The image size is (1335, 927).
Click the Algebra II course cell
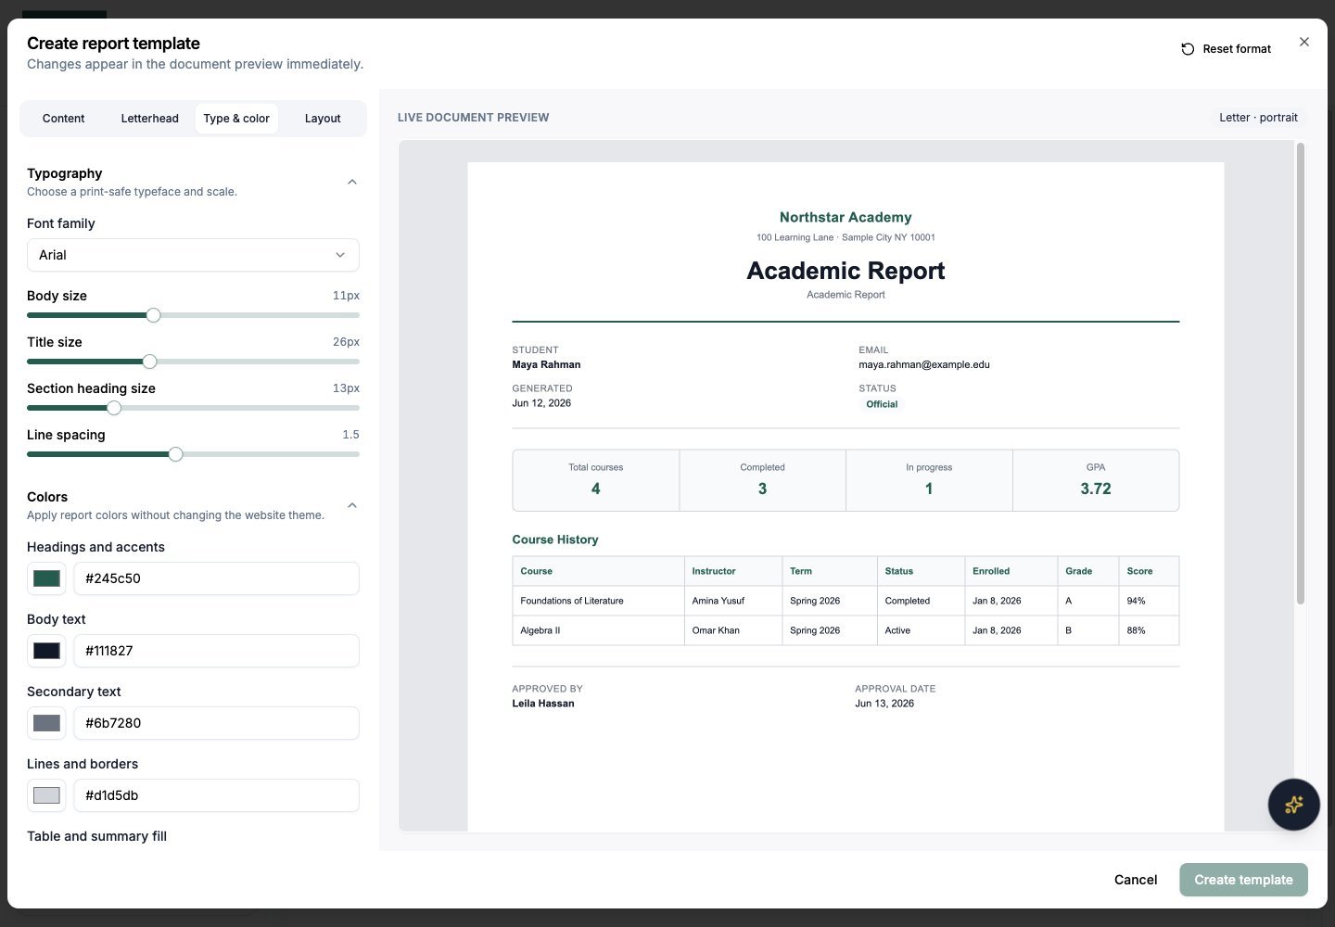(x=598, y=630)
